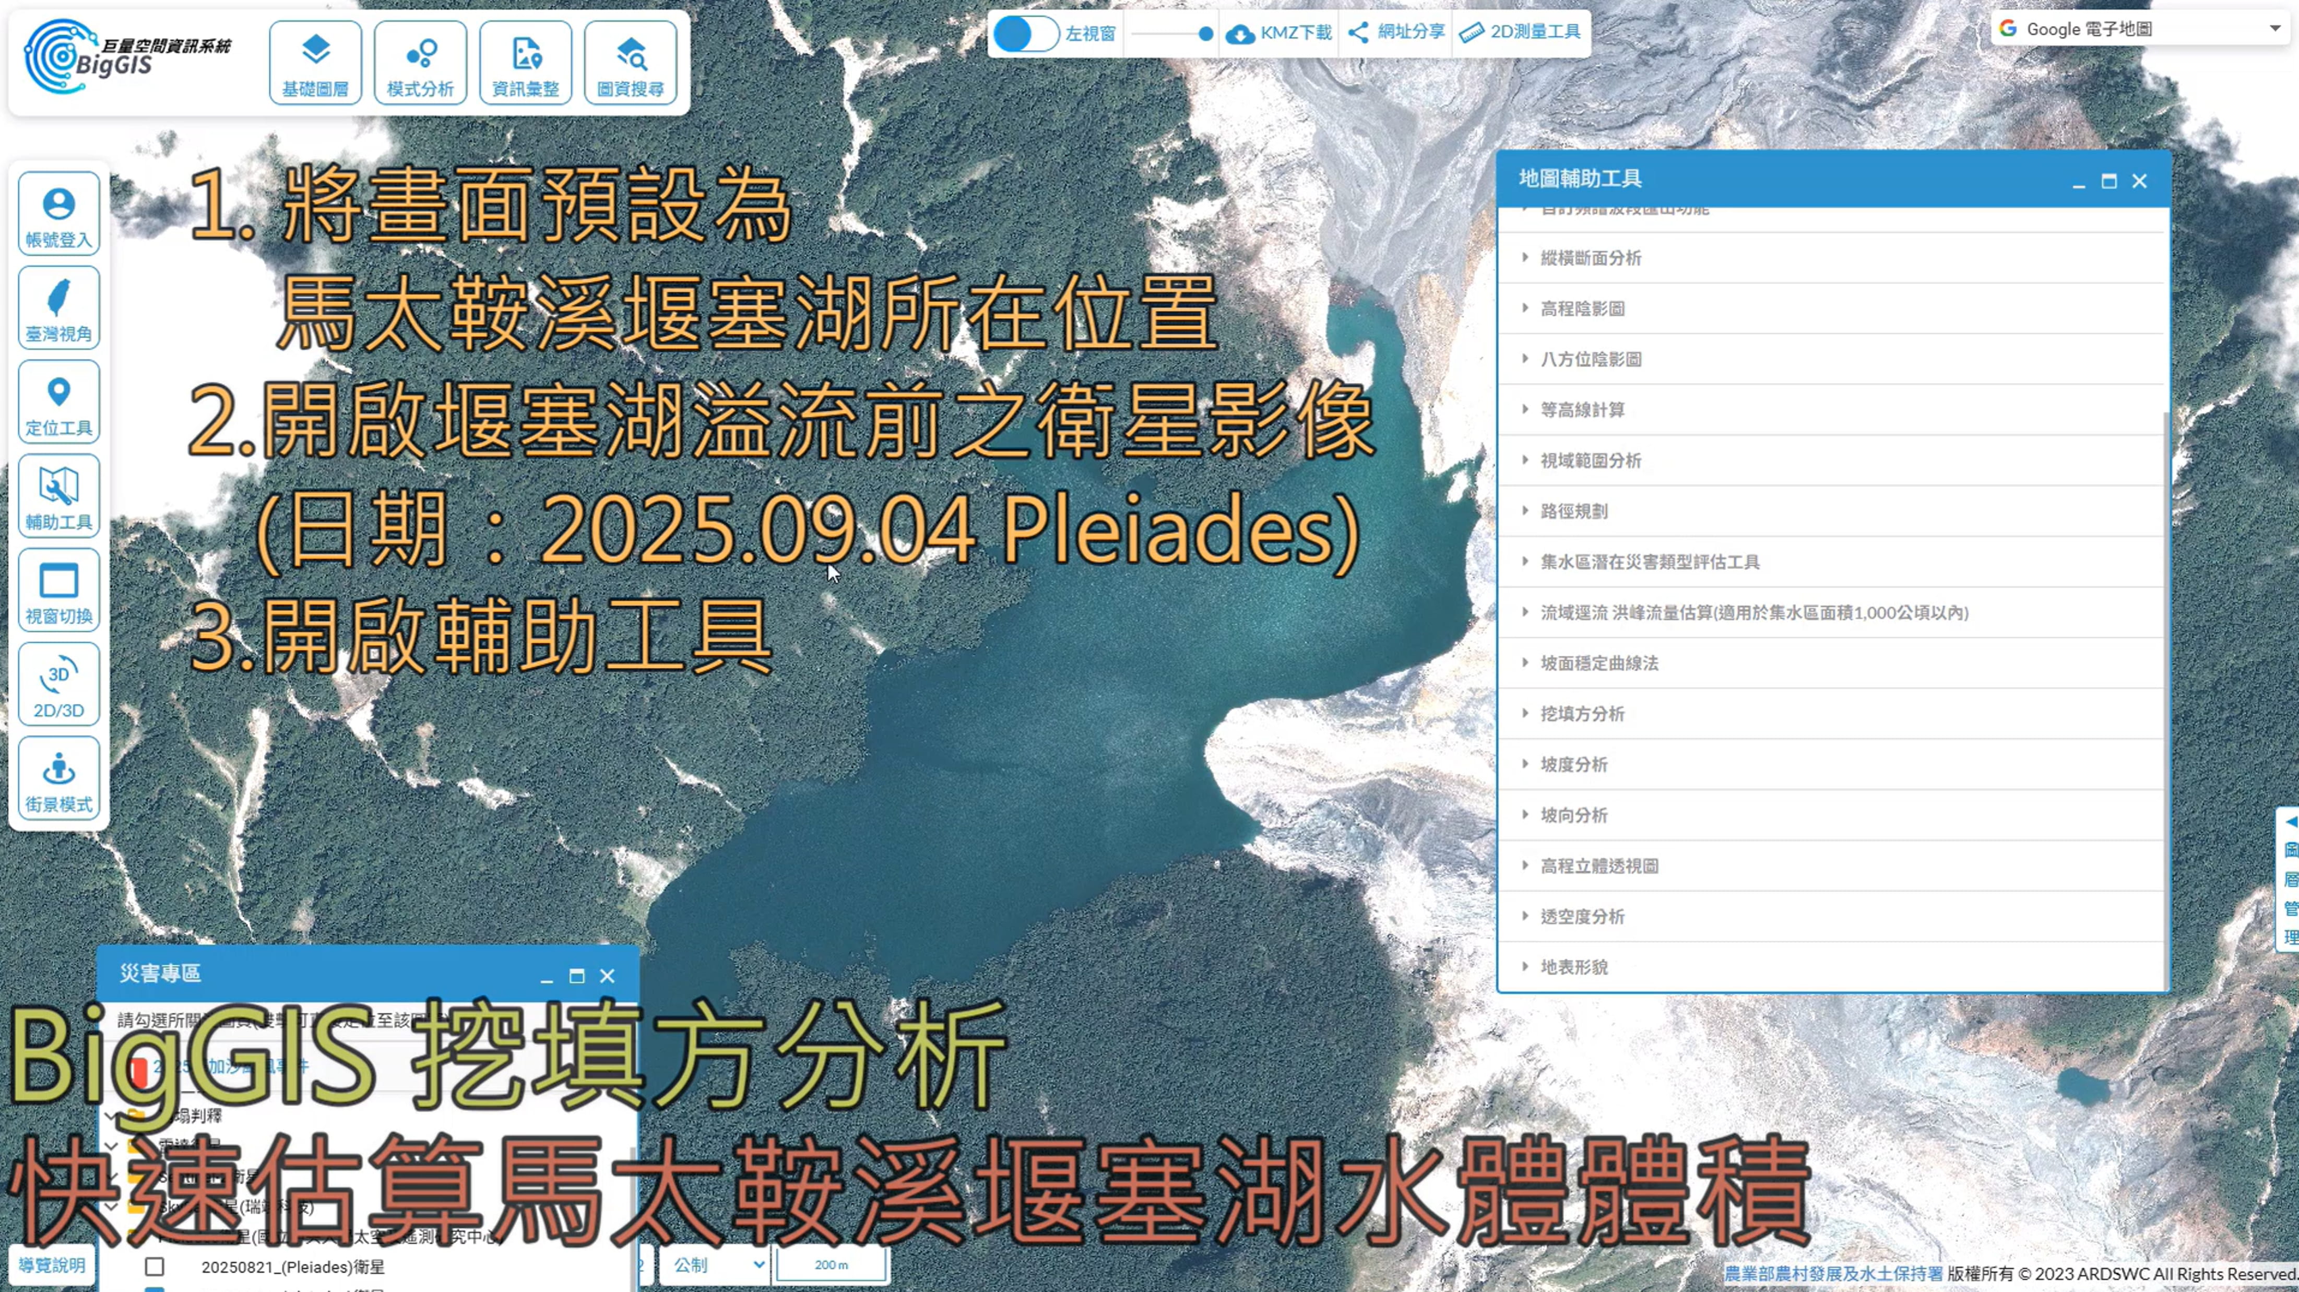Click the KMZ下載 download button
Image resolution: width=2299 pixels, height=1292 pixels.
click(1278, 33)
